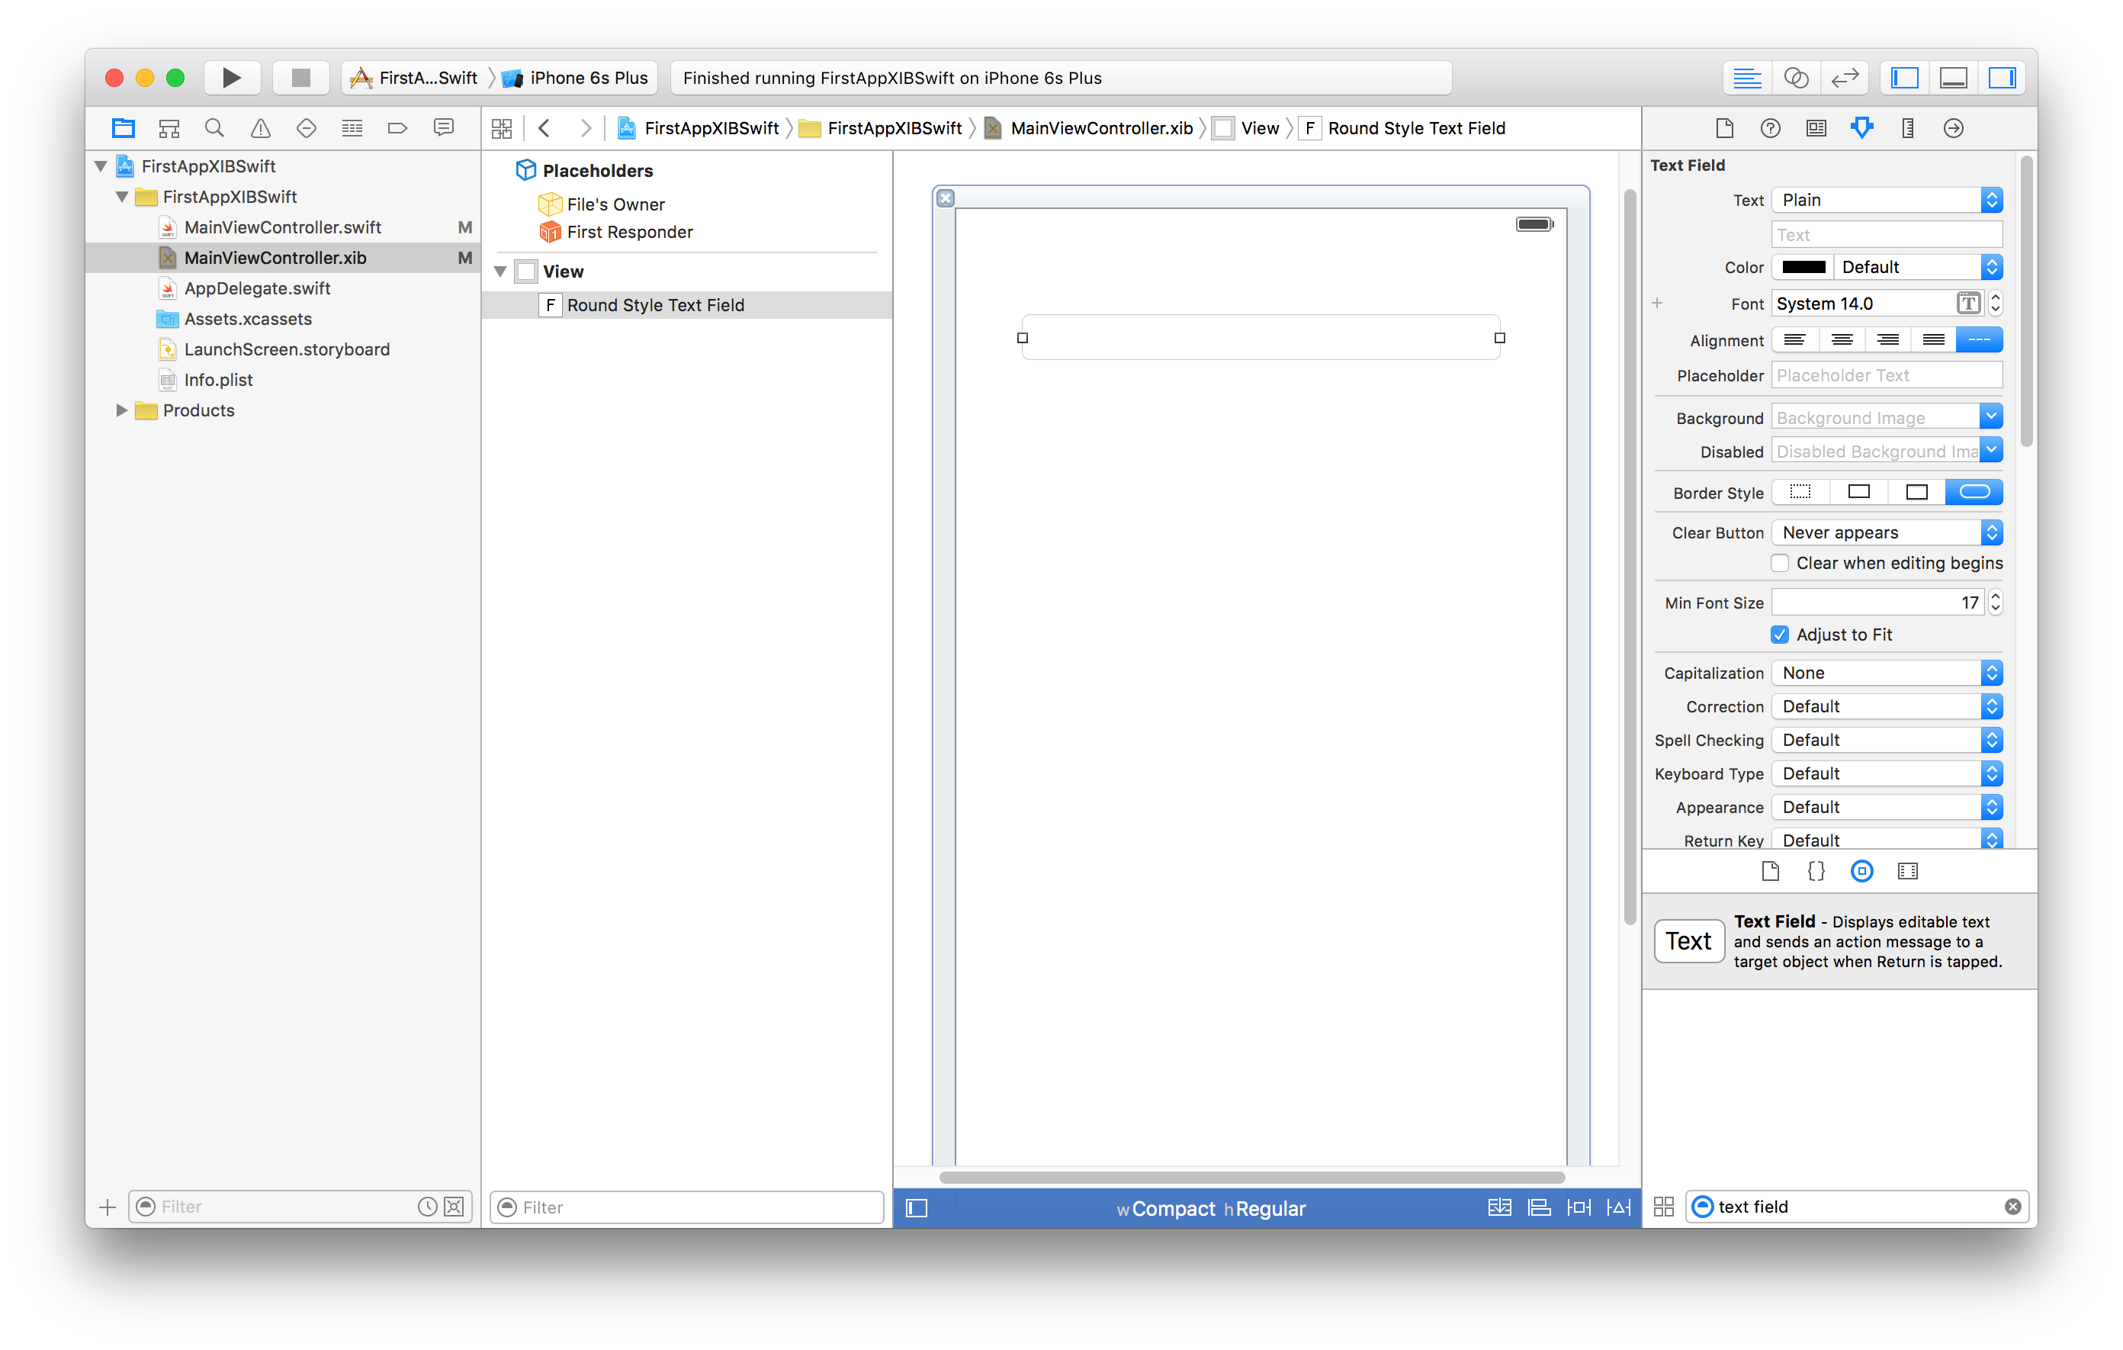Hide the document outline panel
The width and height of the screenshot is (2123, 1350).
[x=917, y=1208]
